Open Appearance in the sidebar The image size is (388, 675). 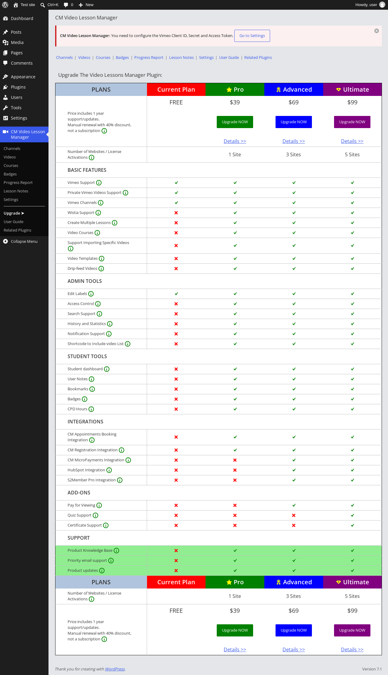pyautogui.click(x=24, y=77)
